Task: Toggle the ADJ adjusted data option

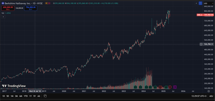Action: click(211, 96)
